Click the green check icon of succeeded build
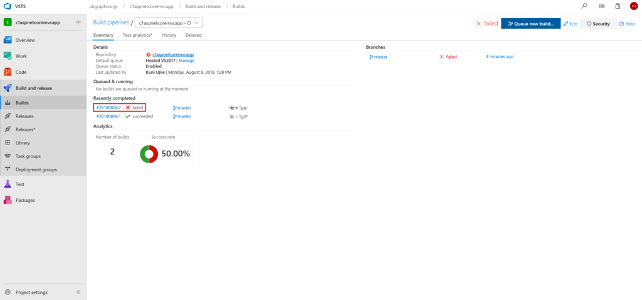Image resolution: width=642 pixels, height=300 pixels. point(128,116)
